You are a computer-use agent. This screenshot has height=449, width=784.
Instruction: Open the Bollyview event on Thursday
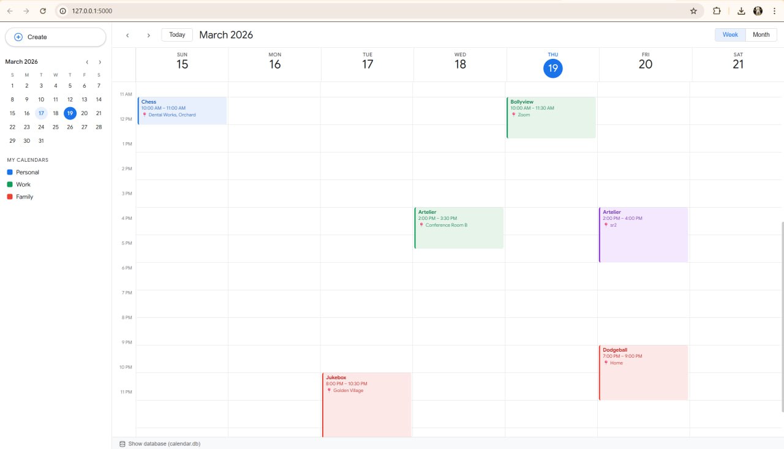(x=551, y=118)
